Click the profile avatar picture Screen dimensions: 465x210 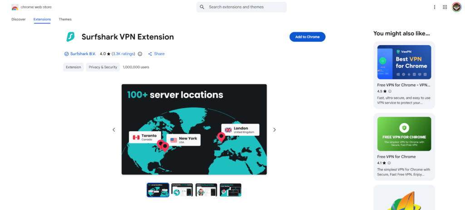pos(456,7)
